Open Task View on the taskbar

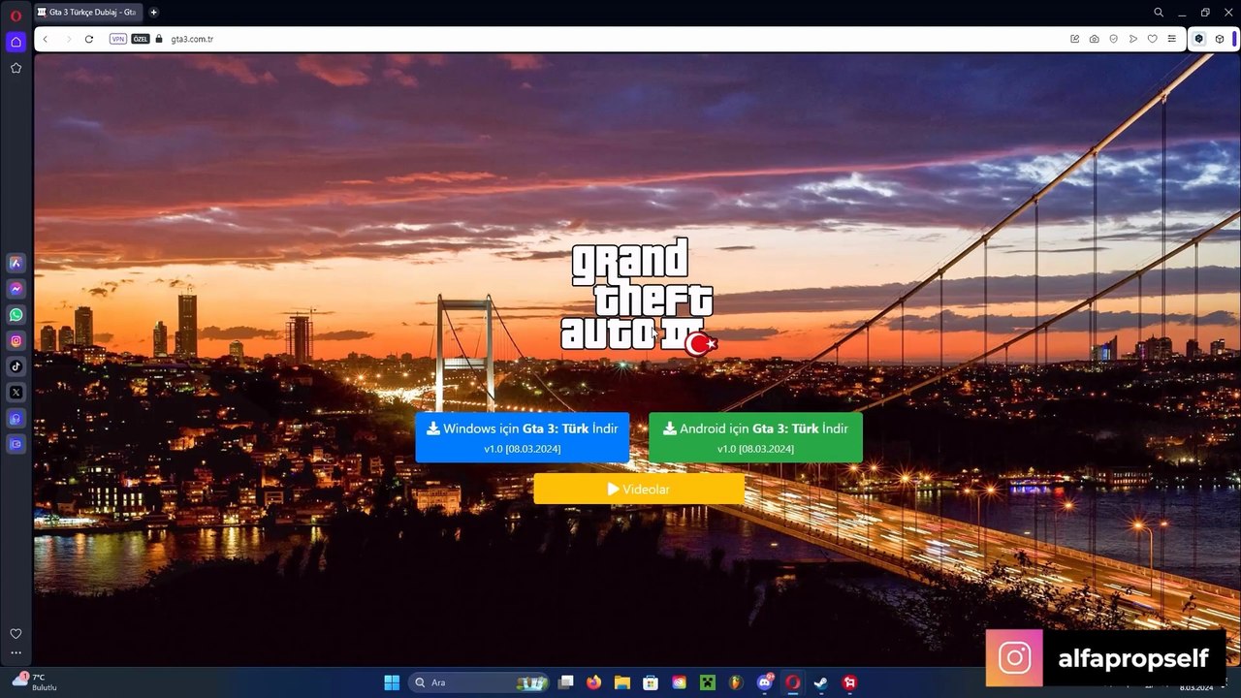[566, 682]
